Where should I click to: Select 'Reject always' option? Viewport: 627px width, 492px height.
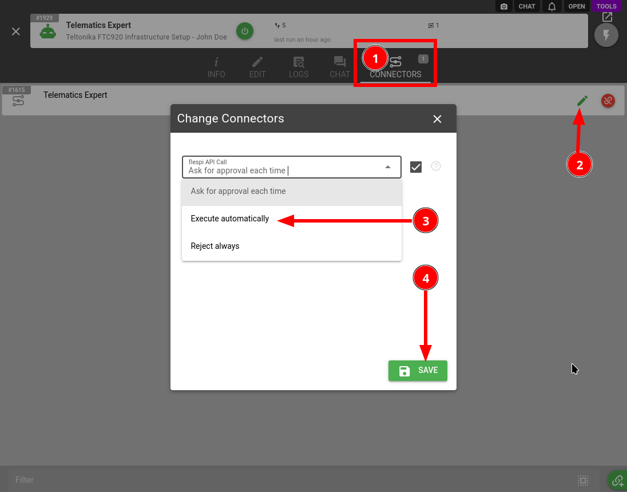point(292,246)
